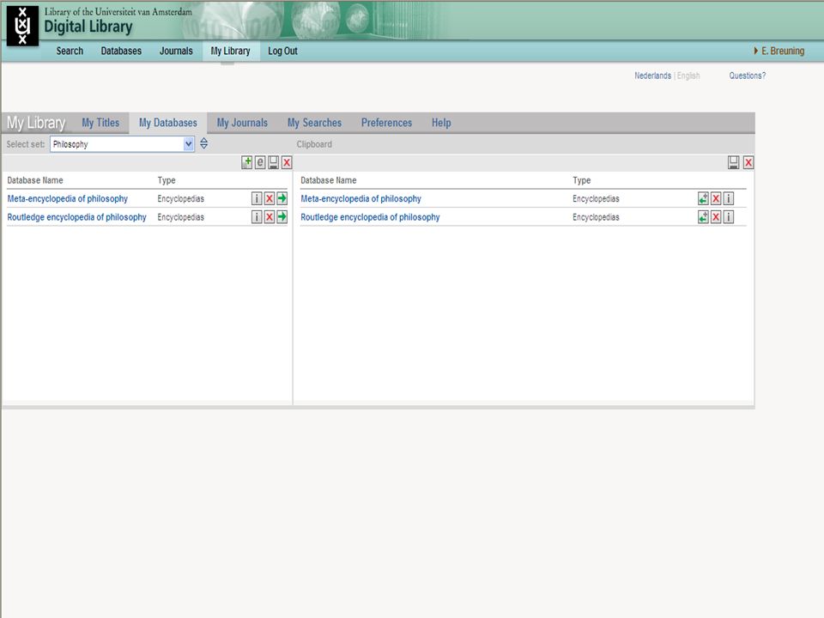Click the clipboard save icon
Viewport: 824px width, 618px height.
[x=734, y=162]
